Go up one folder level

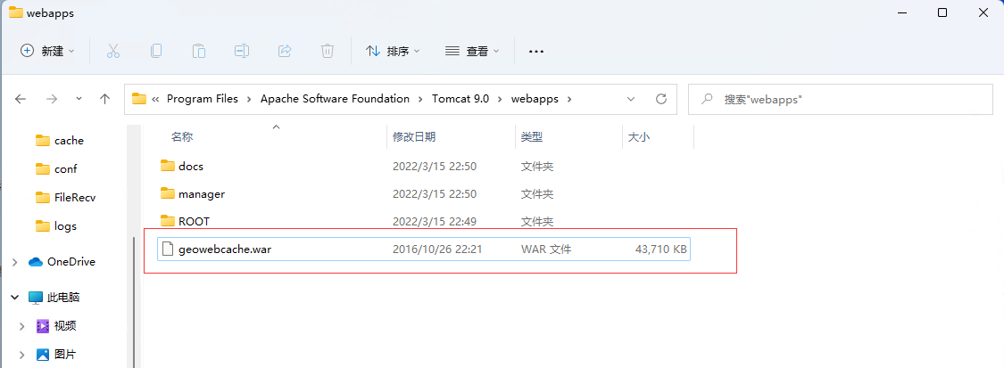point(105,99)
